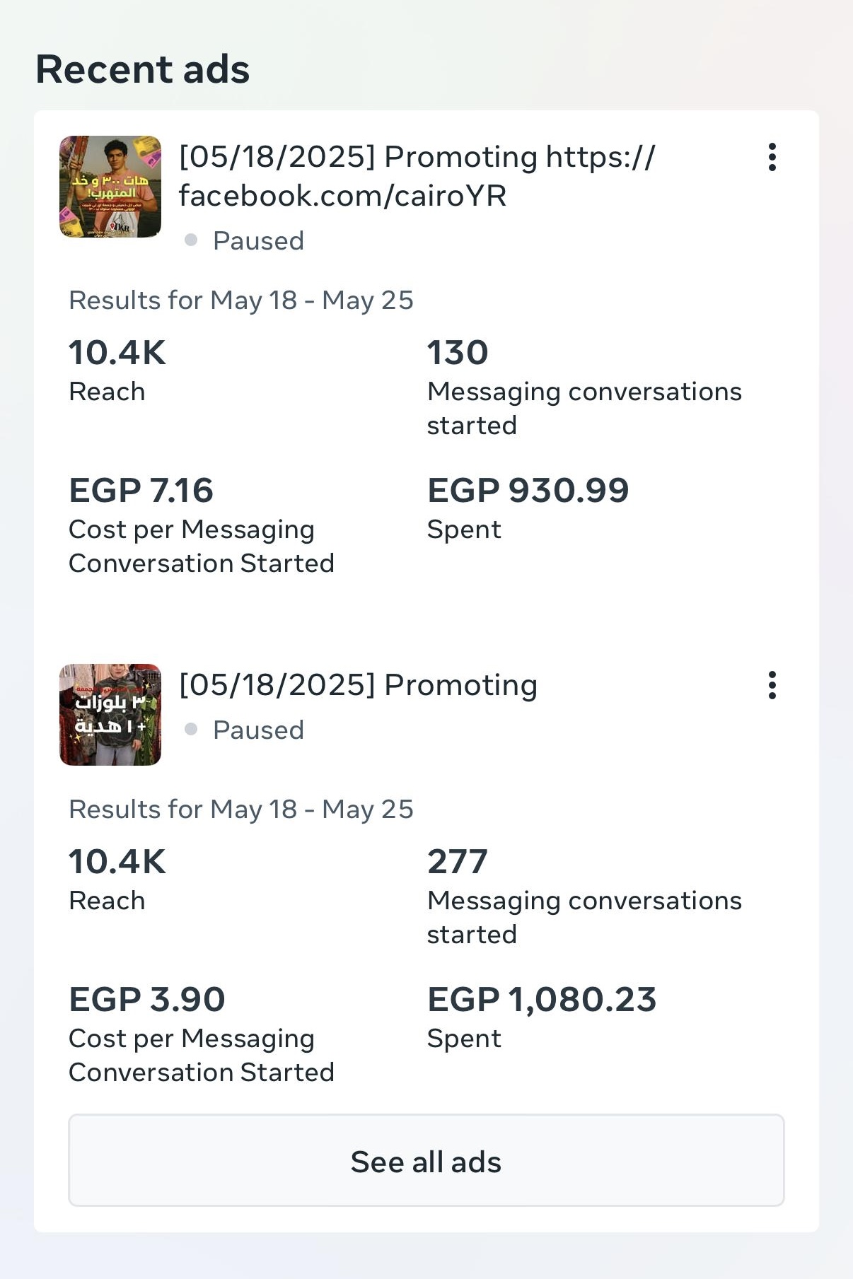Click the Paused label on the first ad
The height and width of the screenshot is (1279, 853).
258,241
